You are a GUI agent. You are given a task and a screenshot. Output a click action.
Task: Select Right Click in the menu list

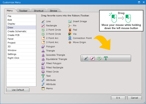pos(21,58)
